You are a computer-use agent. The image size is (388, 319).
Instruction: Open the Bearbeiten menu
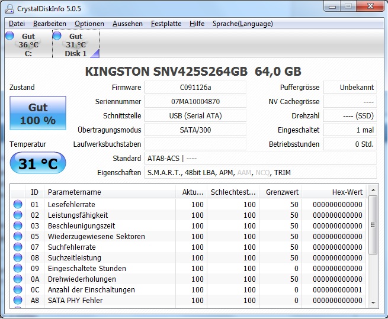[50, 24]
